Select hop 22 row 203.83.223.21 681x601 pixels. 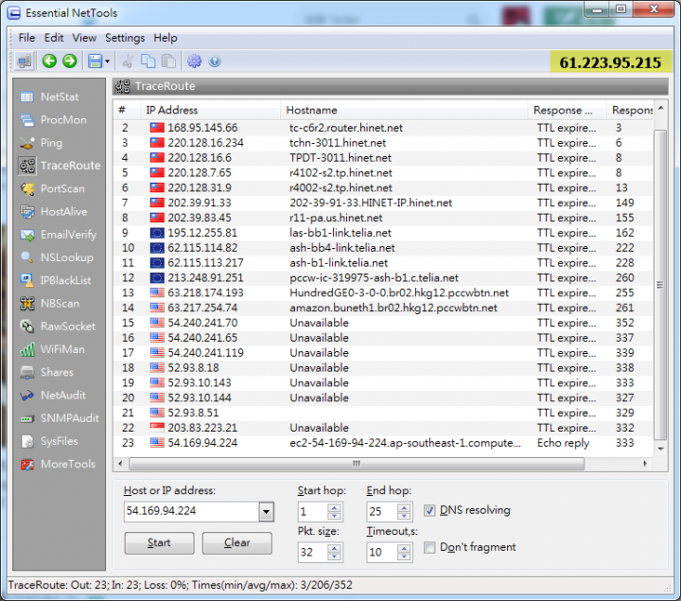click(383, 428)
